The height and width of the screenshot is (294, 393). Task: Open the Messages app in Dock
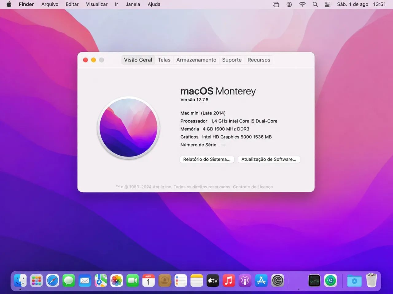[69, 281]
